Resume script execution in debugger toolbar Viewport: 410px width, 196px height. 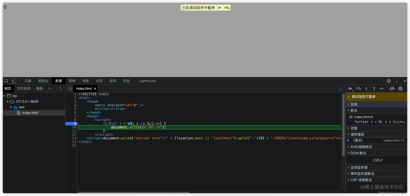pyautogui.click(x=350, y=89)
